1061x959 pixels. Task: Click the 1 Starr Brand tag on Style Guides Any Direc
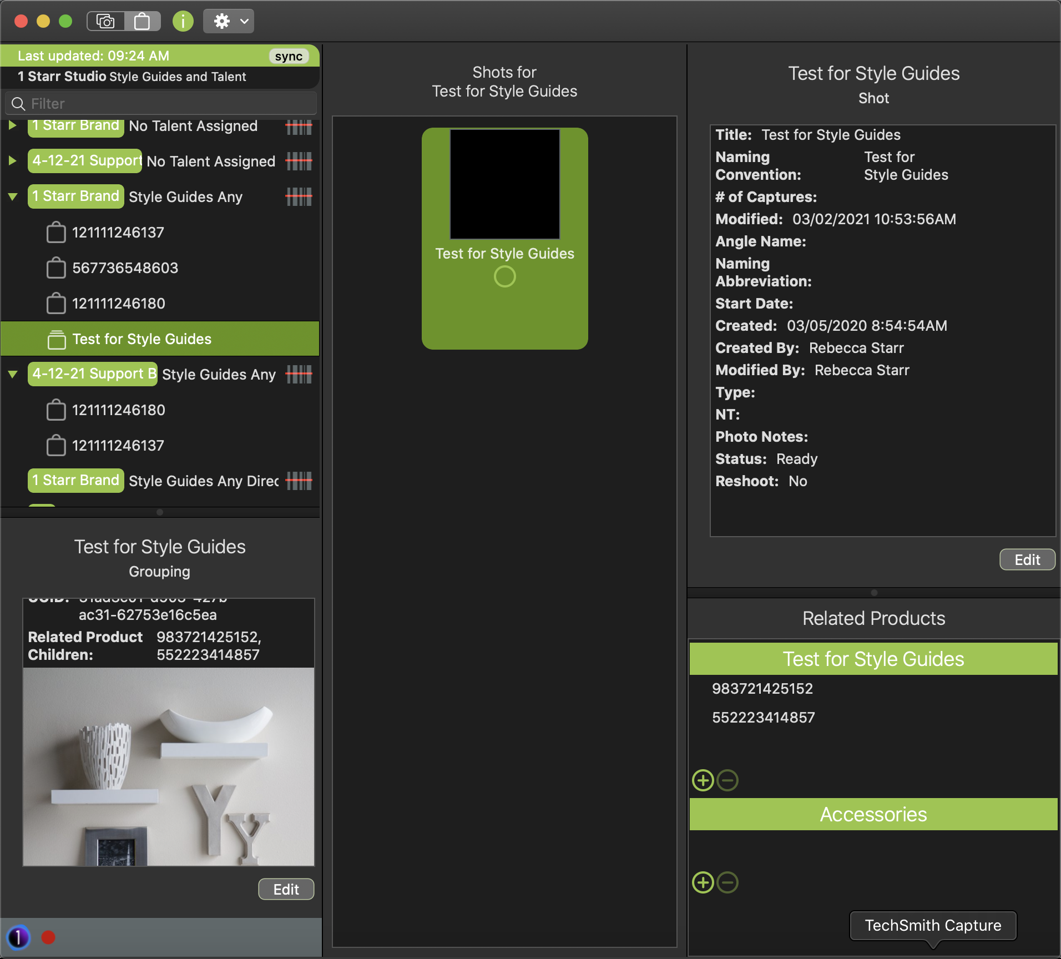point(75,480)
